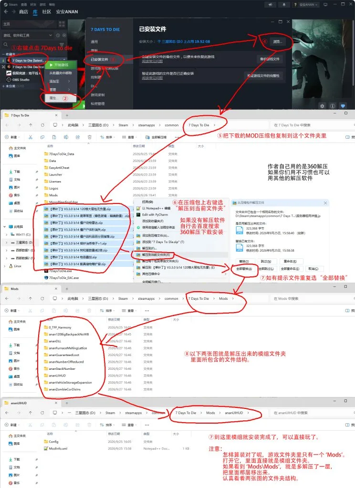Open 查看 dropdown in Mods window toolbar
Image resolution: width=355 pixels, height=488 pixels.
130,311
